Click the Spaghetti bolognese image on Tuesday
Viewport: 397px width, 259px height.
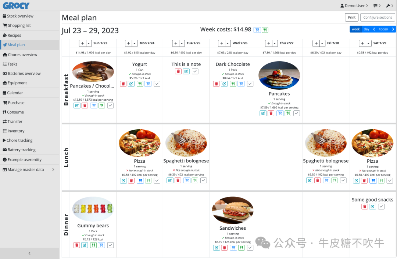186,143
